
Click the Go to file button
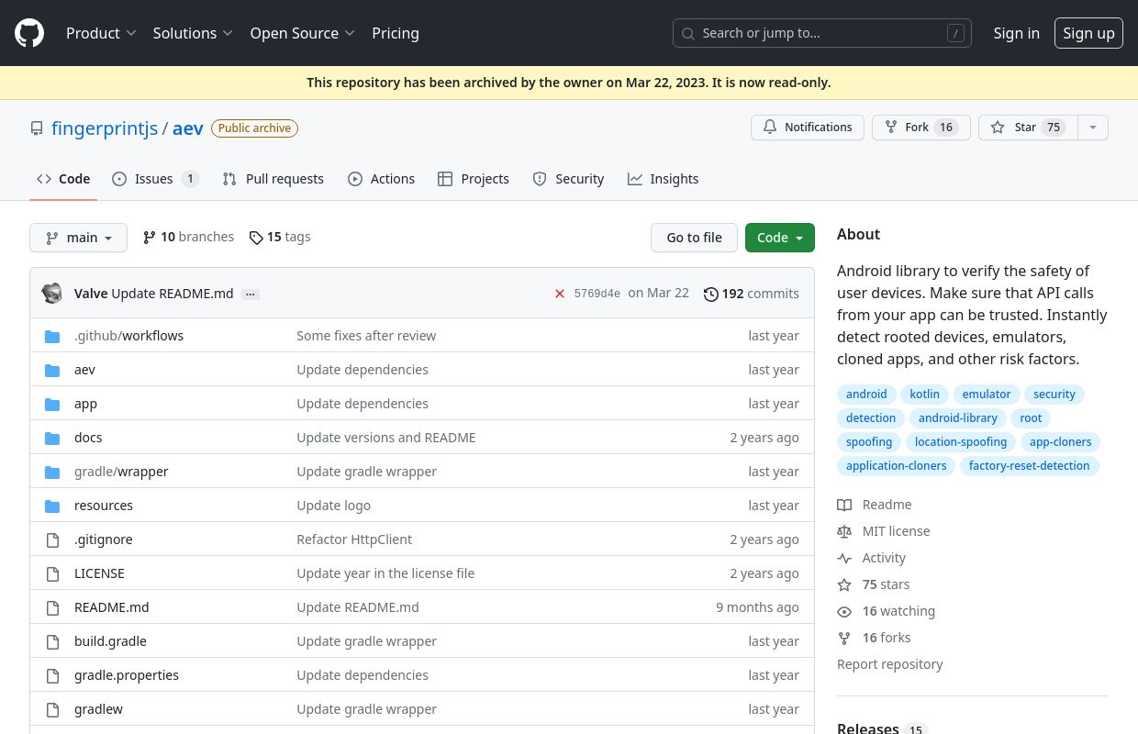pos(695,238)
